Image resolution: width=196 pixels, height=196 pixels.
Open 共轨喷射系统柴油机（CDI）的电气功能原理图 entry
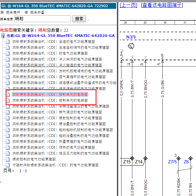pos(50,53)
